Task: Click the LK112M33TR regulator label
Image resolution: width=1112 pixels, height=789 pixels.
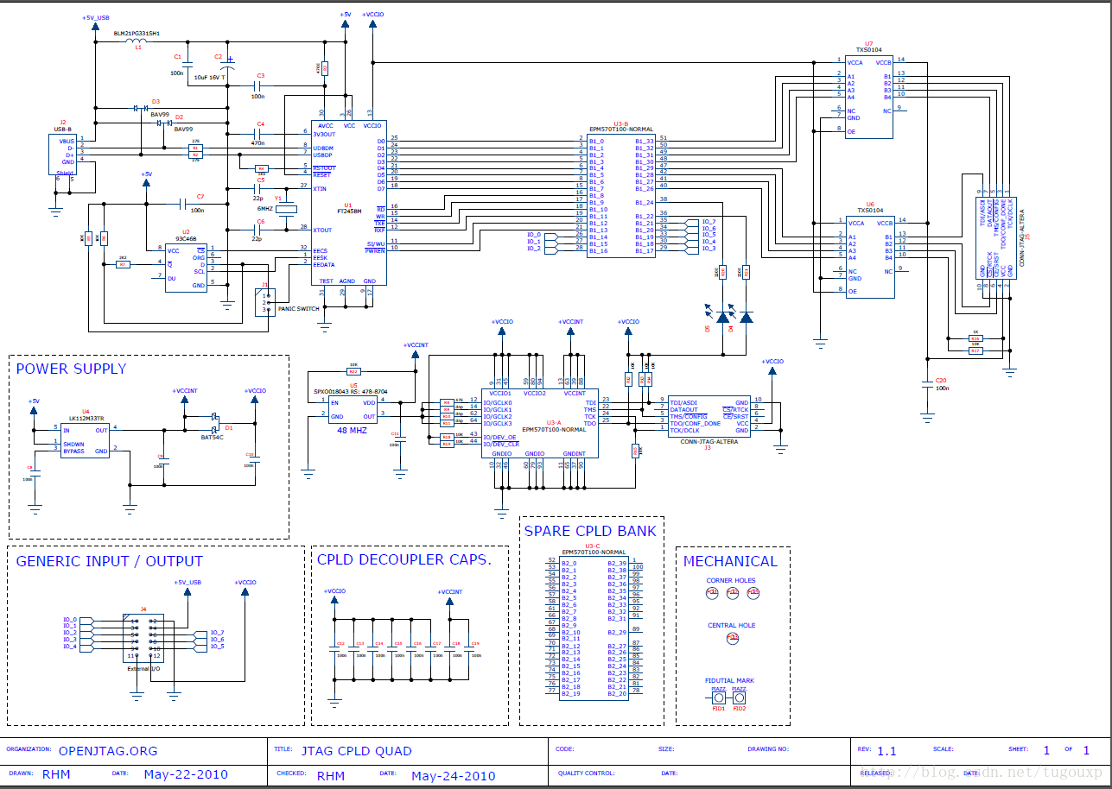Action: (x=86, y=418)
